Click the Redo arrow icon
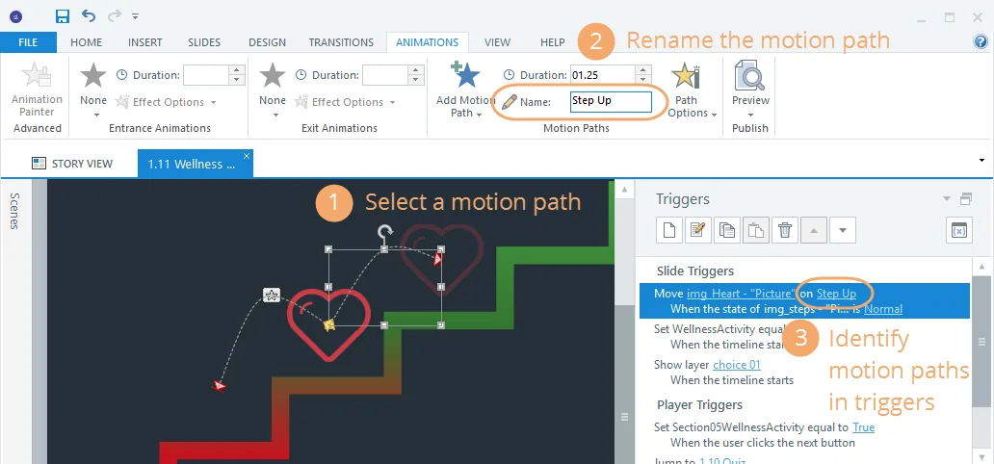The height and width of the screenshot is (464, 994). click(115, 15)
